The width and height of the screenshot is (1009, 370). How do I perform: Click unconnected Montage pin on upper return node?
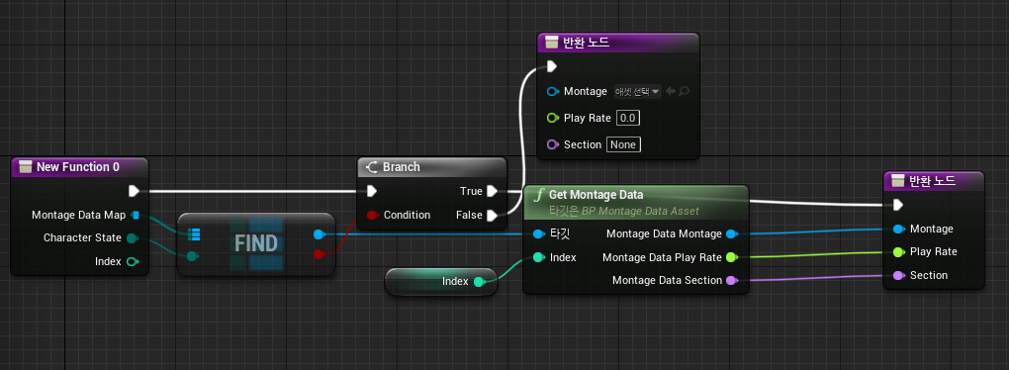click(x=552, y=91)
